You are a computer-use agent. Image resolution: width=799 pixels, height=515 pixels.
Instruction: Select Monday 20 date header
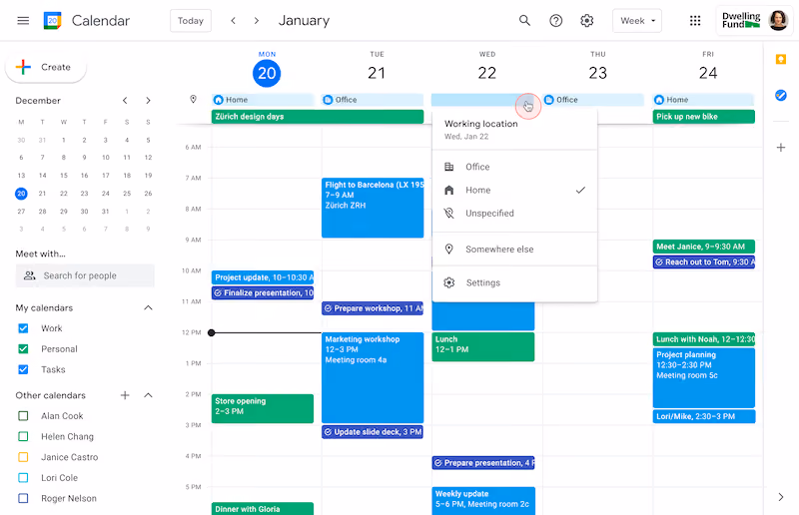pyautogui.click(x=267, y=73)
